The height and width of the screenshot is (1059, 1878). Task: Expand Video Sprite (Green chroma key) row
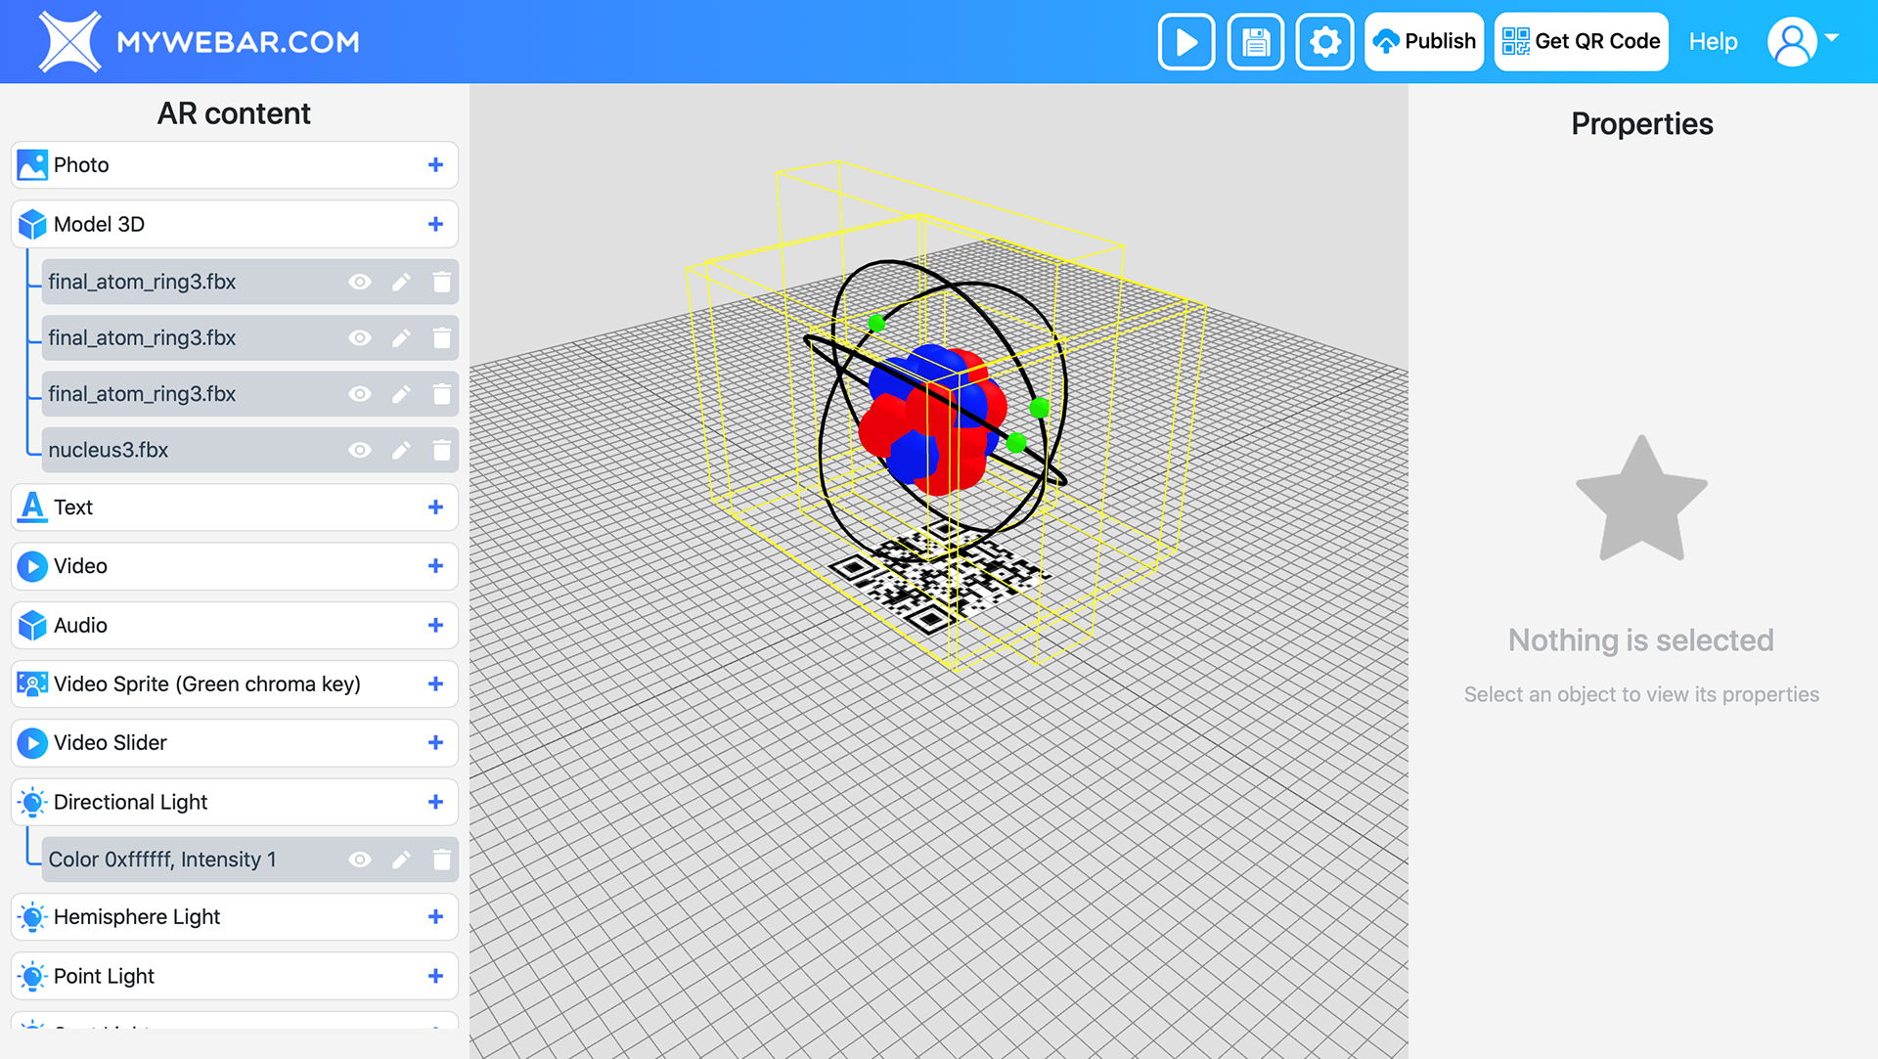click(x=235, y=684)
